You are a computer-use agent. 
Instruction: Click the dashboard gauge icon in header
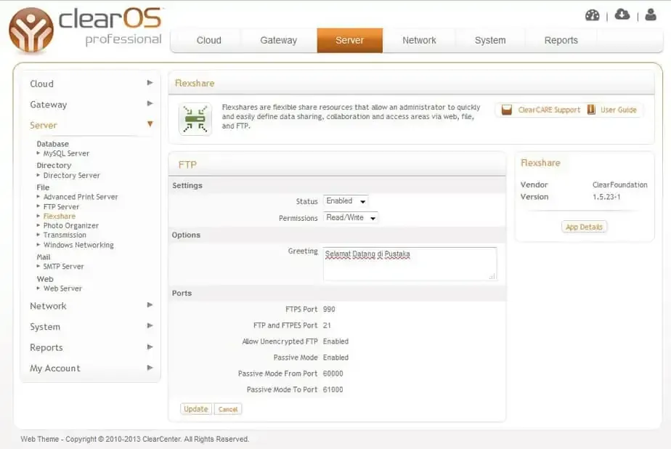tap(593, 15)
